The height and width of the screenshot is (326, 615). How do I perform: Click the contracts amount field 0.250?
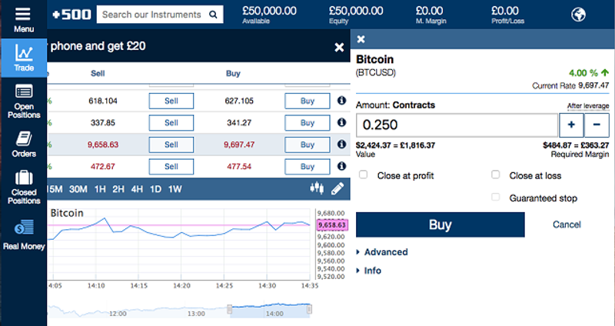pos(457,125)
